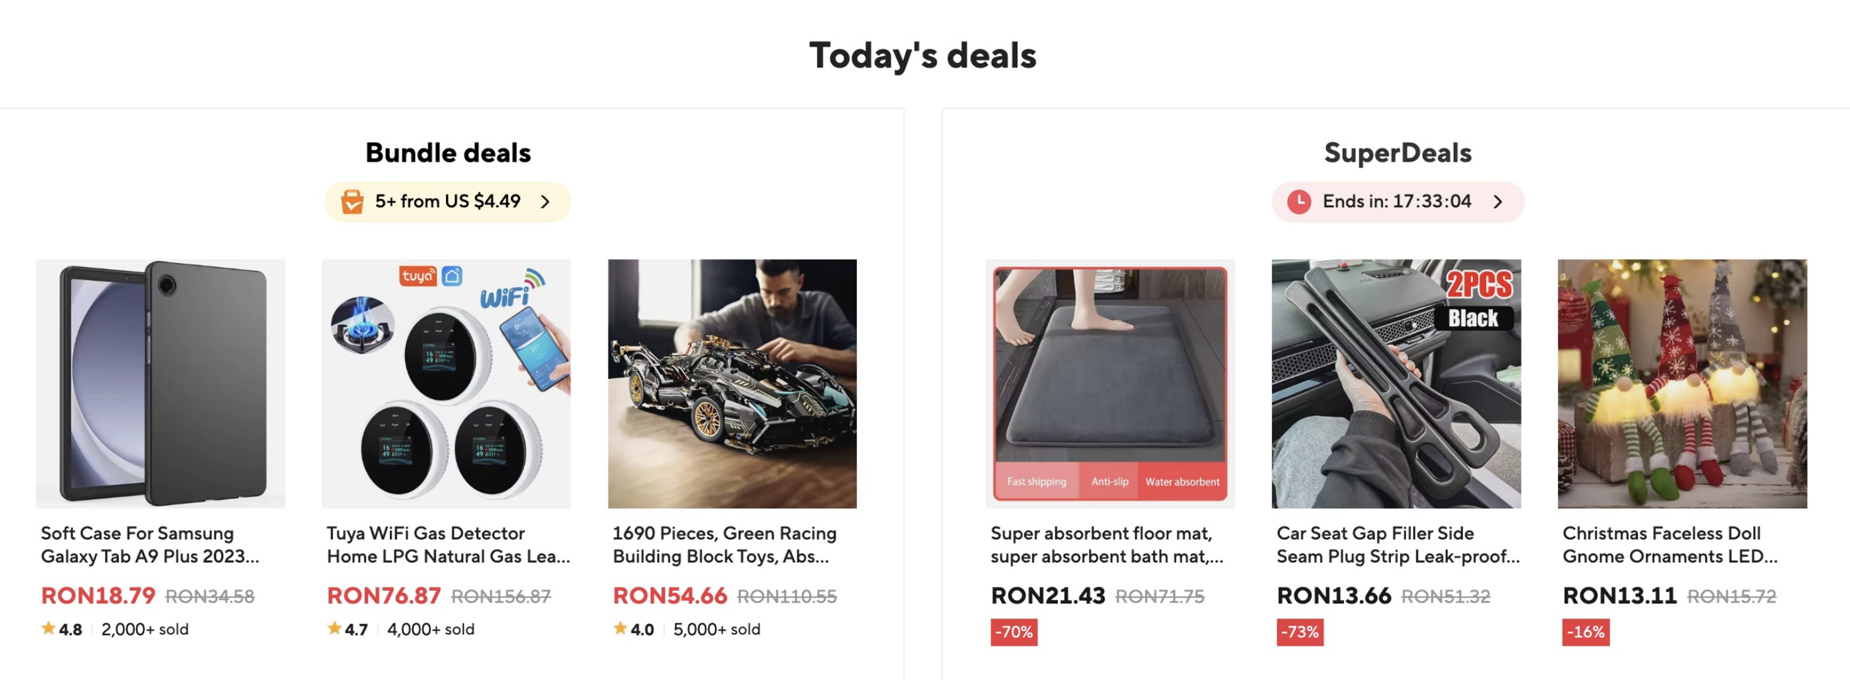This screenshot has height=680, width=1850.
Task: Open Super absorbent floor mat title link
Action: click(x=1106, y=544)
